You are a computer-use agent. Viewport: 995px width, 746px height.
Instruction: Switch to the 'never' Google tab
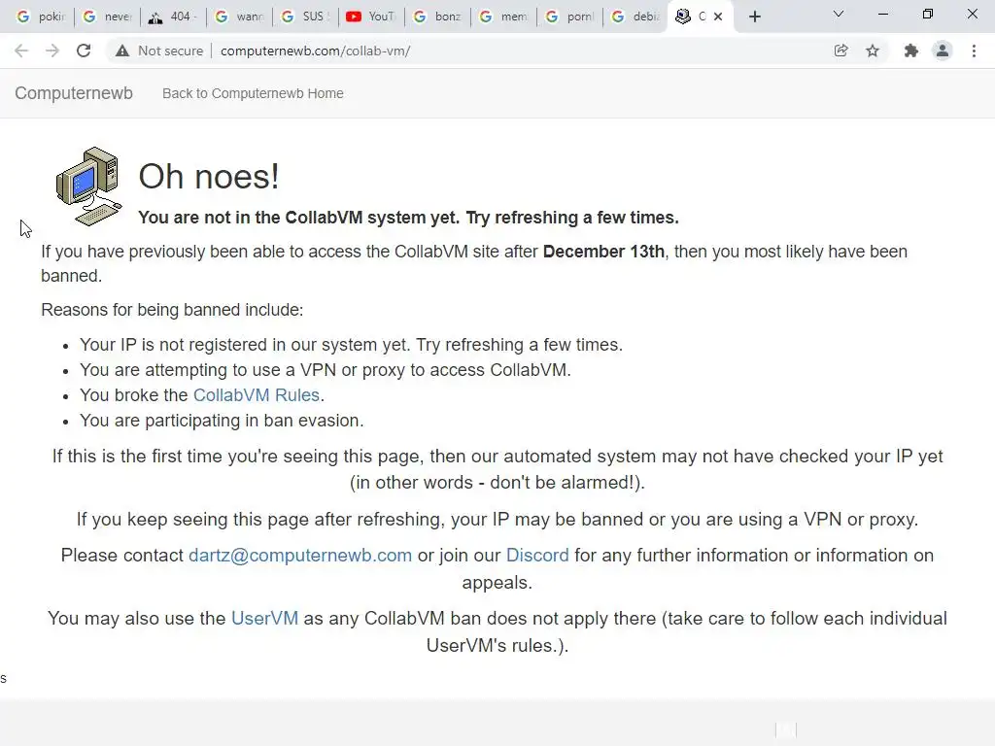[x=108, y=17]
